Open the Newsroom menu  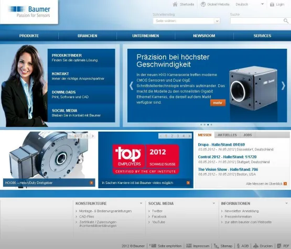coord(204,36)
